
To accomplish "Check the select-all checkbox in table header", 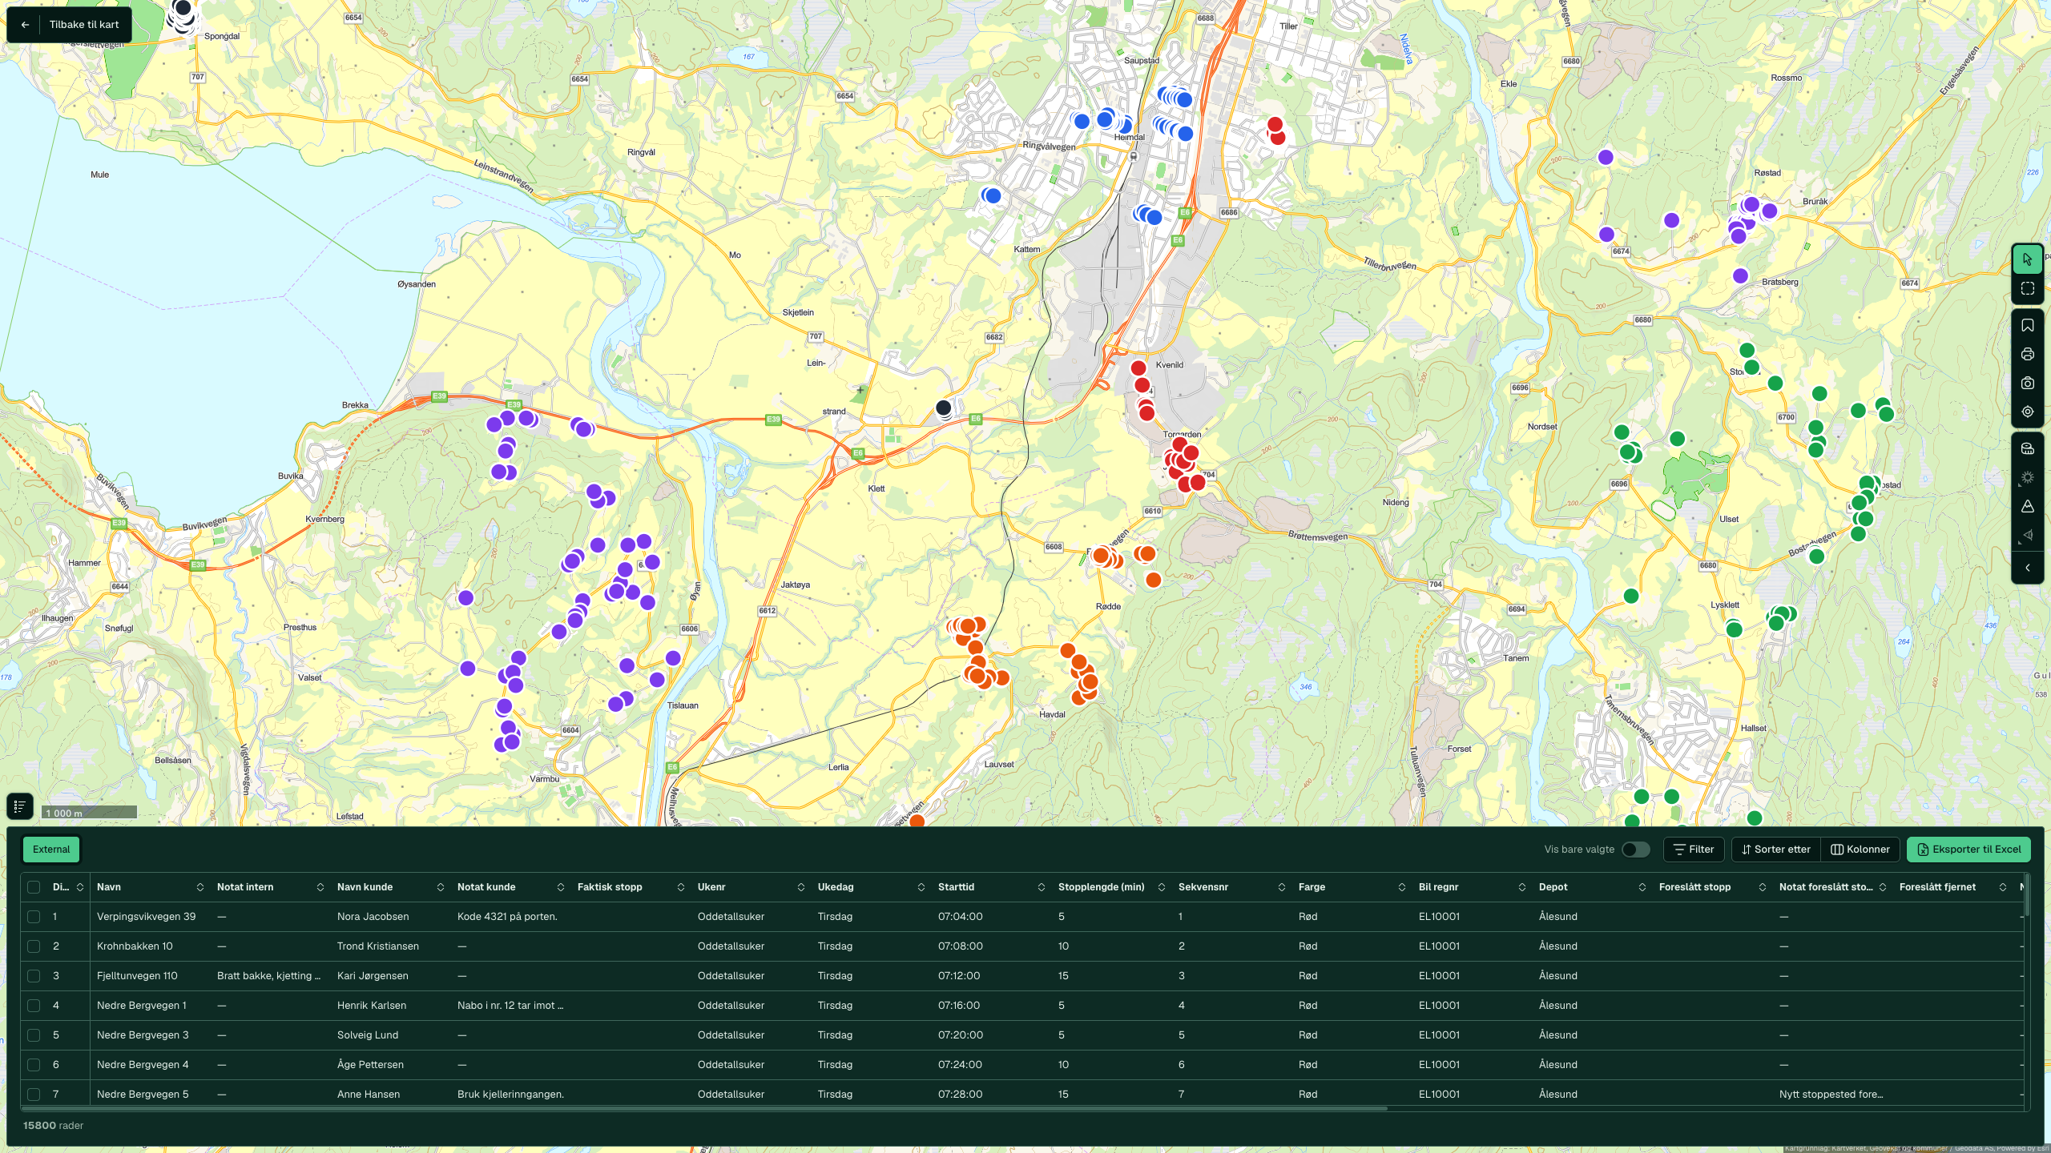I will [x=34, y=887].
